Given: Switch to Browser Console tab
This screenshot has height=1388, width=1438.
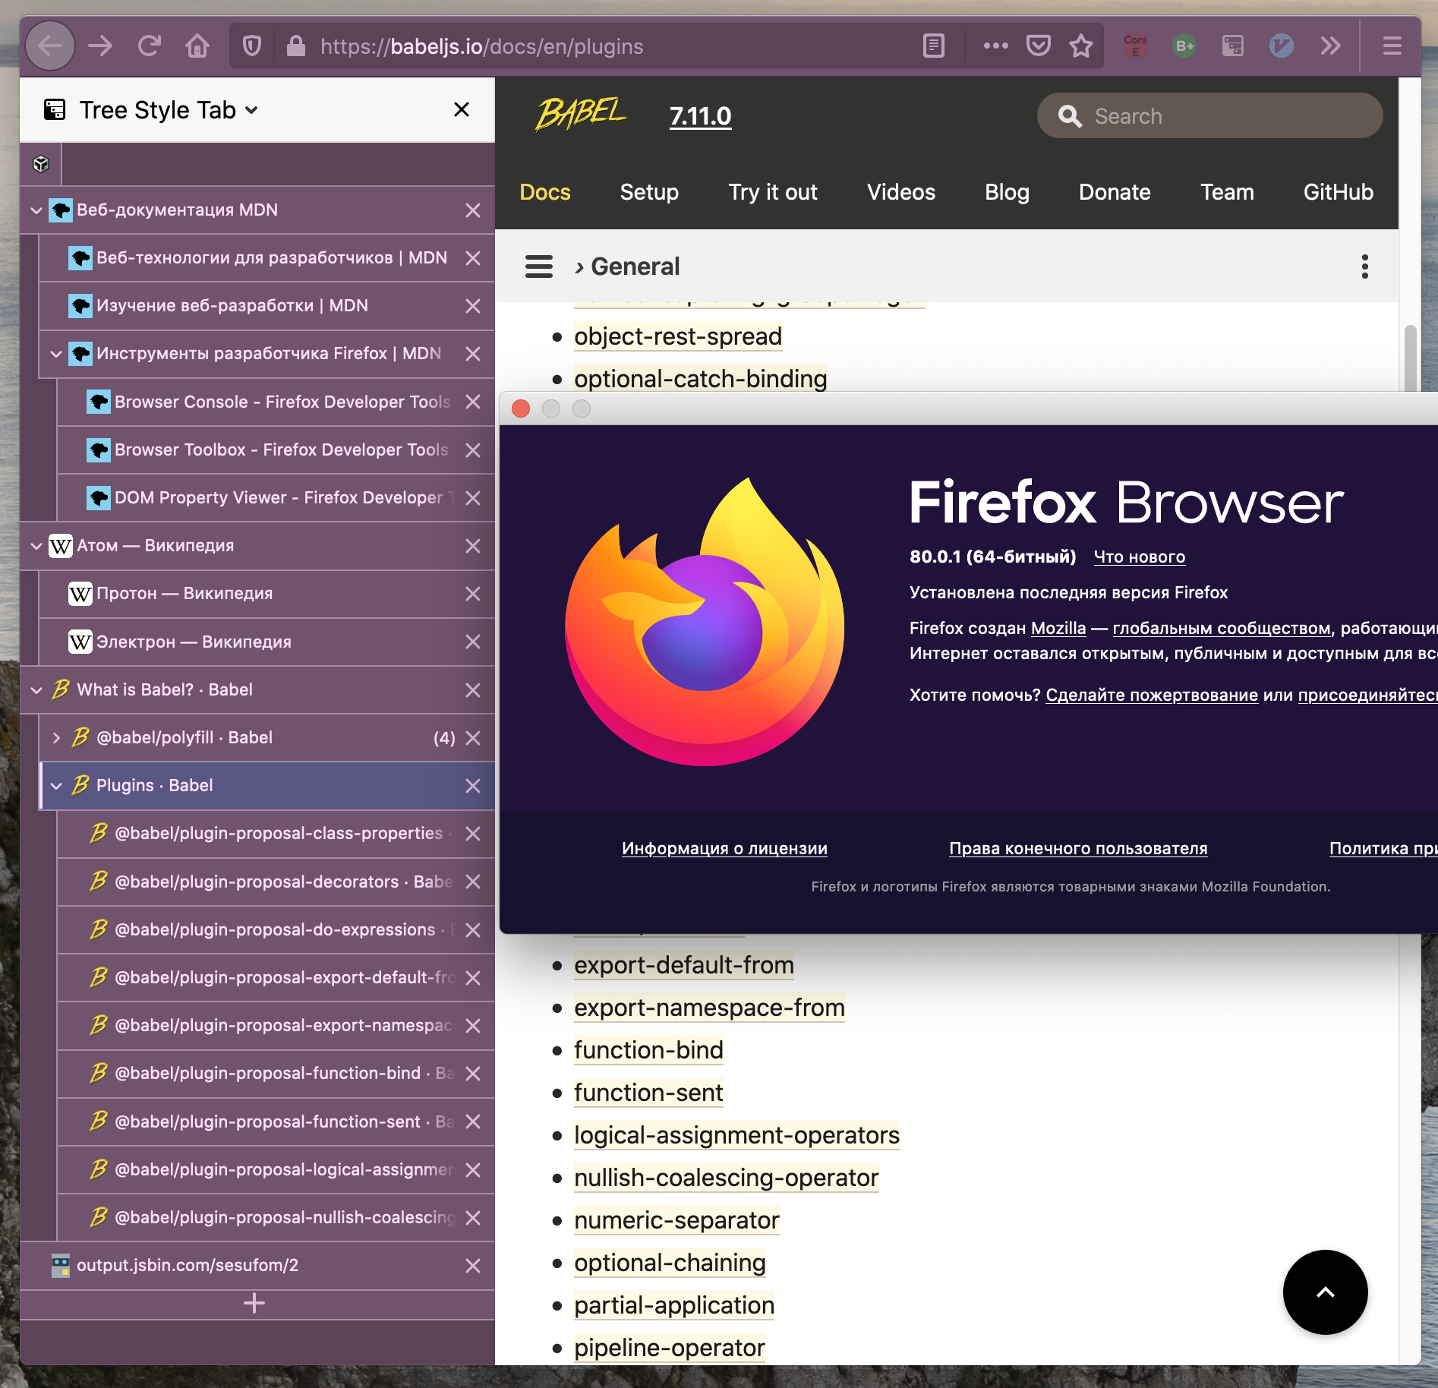Looking at the screenshot, I should click(276, 402).
